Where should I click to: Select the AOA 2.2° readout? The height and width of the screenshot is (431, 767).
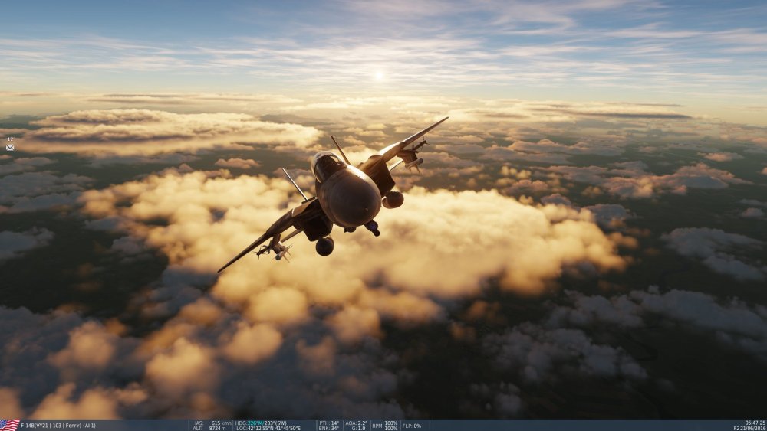click(357, 423)
